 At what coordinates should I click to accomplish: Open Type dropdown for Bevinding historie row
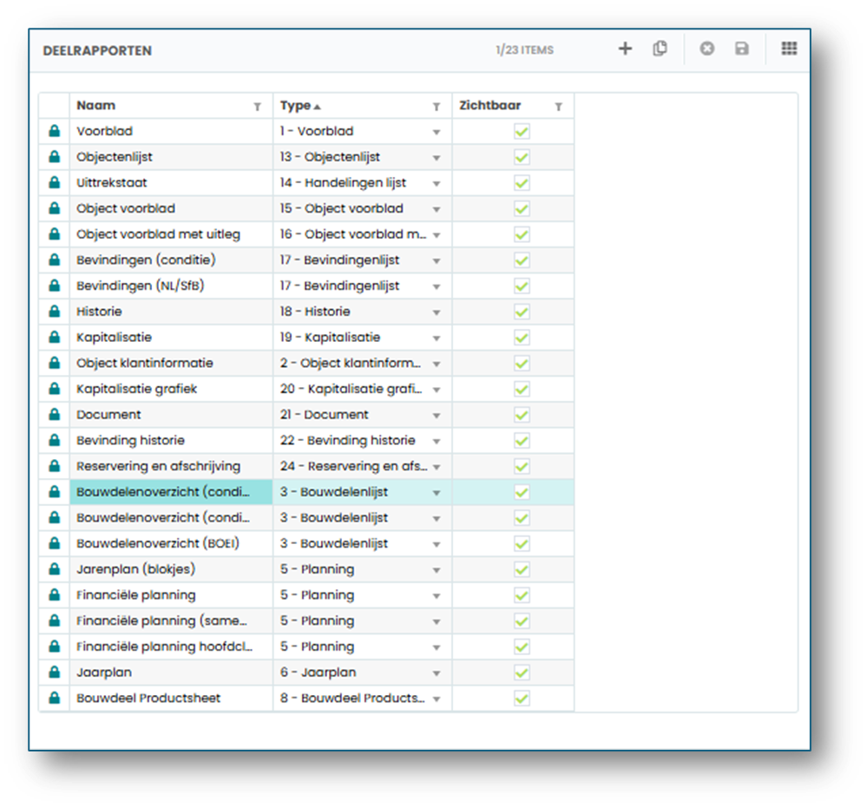[437, 442]
